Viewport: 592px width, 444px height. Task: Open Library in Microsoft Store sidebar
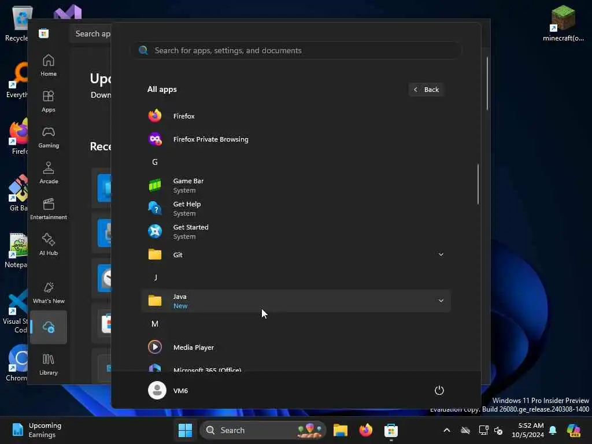point(49,364)
